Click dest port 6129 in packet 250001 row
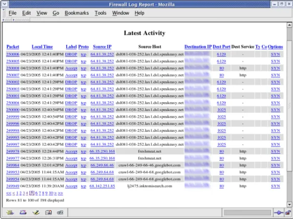This screenshot has height=219, width=293. (221, 96)
